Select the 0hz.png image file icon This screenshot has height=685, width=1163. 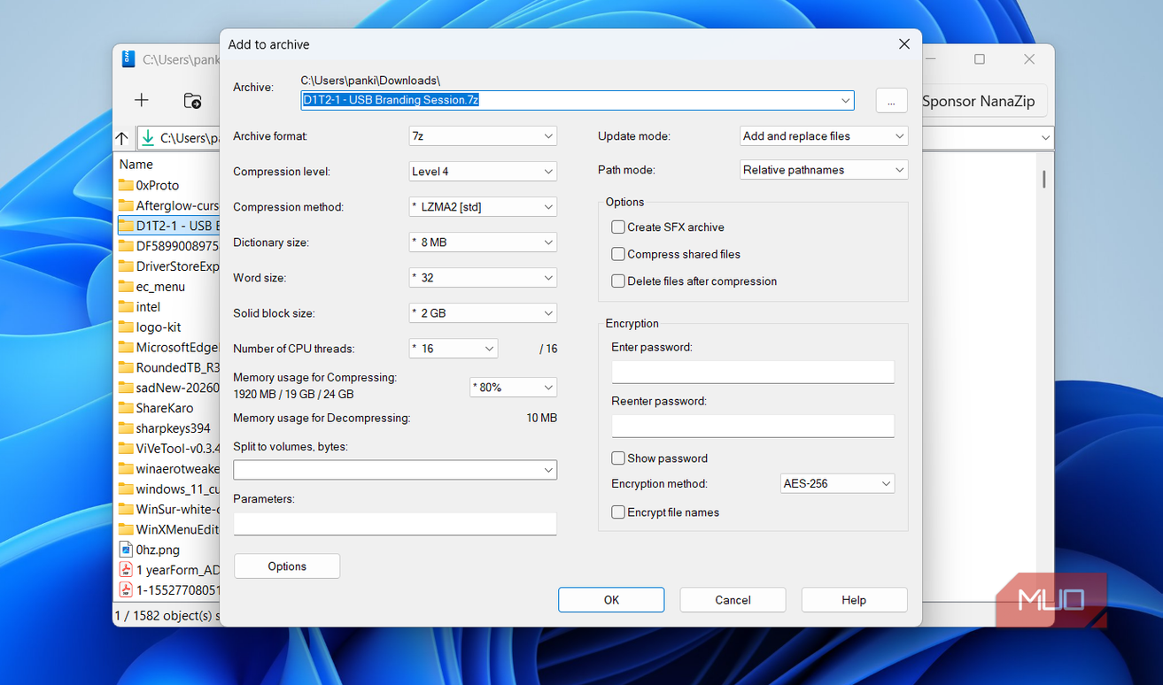(x=126, y=550)
